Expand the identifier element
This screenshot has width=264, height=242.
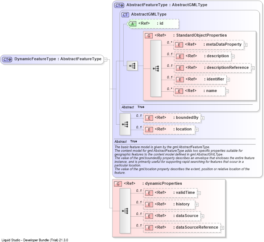point(228,80)
